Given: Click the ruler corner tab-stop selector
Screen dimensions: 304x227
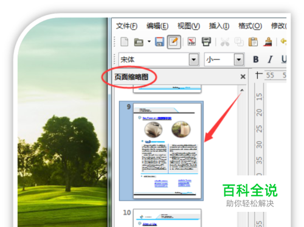Looking at the screenshot, I should click(259, 75).
